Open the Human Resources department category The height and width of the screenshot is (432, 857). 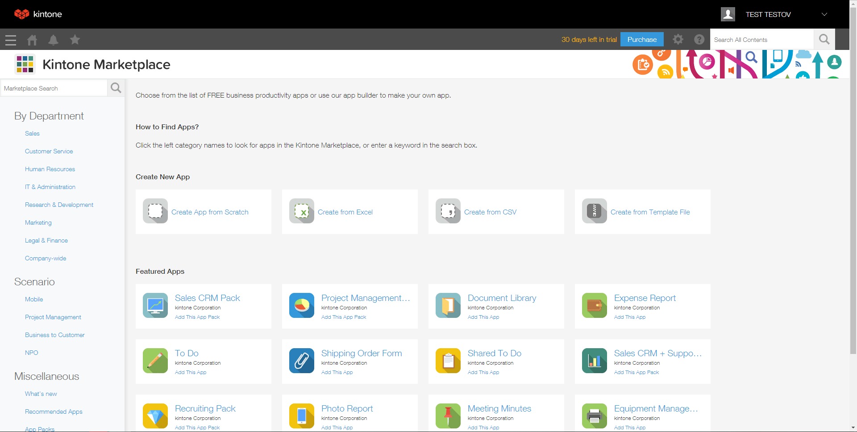tap(50, 169)
